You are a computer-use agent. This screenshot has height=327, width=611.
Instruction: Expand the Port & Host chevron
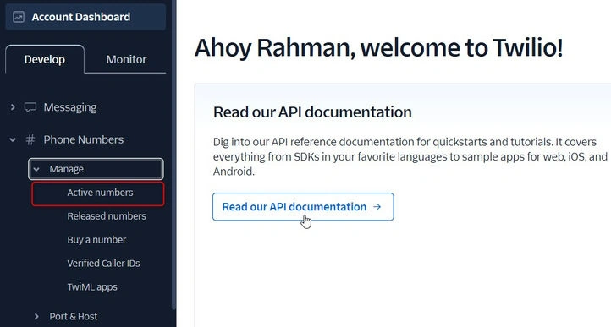point(36,316)
